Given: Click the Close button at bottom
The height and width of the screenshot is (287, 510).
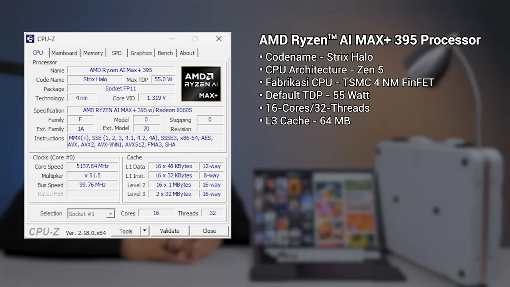Looking at the screenshot, I should (209, 231).
